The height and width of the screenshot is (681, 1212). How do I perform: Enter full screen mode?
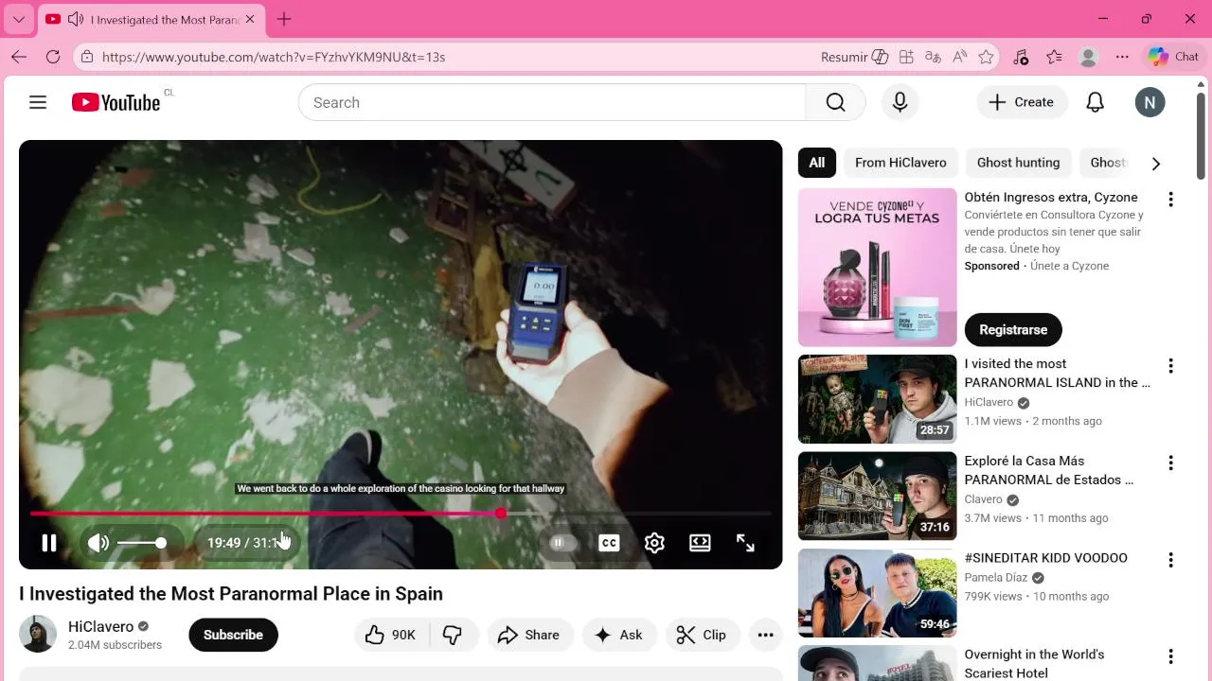coord(745,543)
